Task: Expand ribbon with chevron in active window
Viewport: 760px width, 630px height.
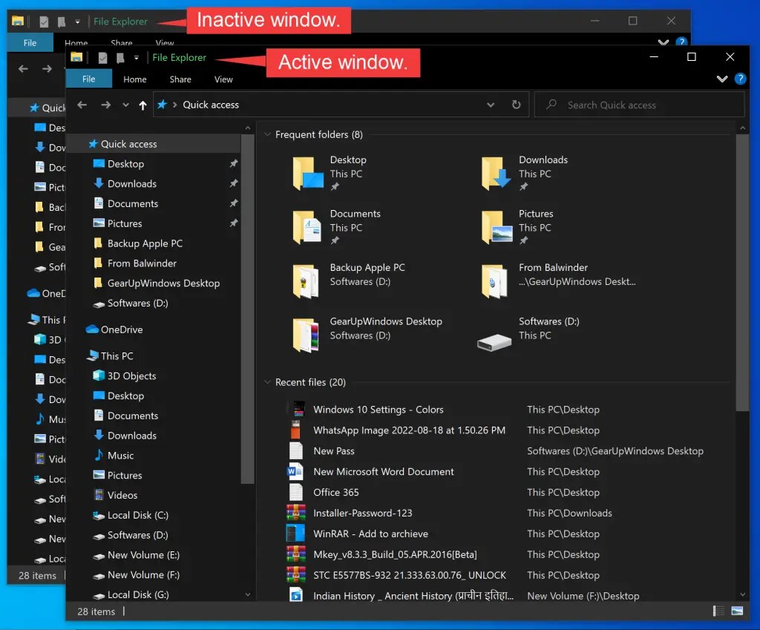Action: coord(722,79)
